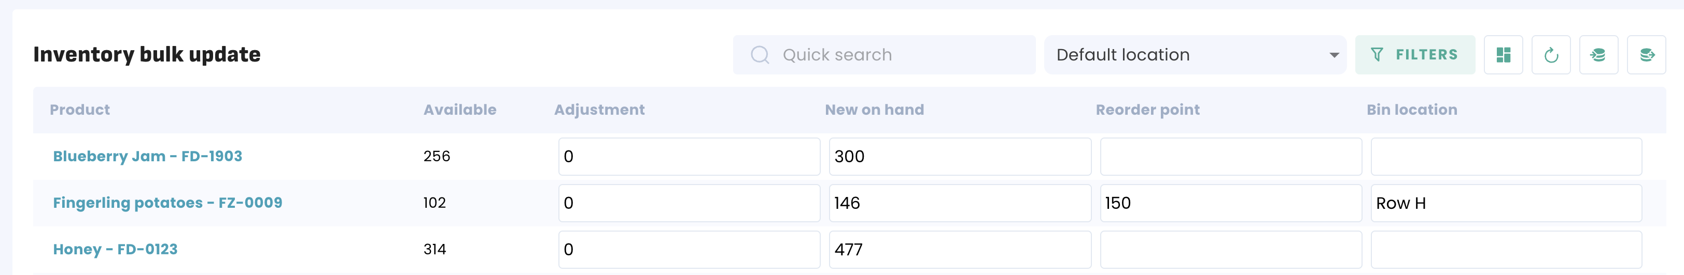Click the column layout grid icon

click(1503, 55)
